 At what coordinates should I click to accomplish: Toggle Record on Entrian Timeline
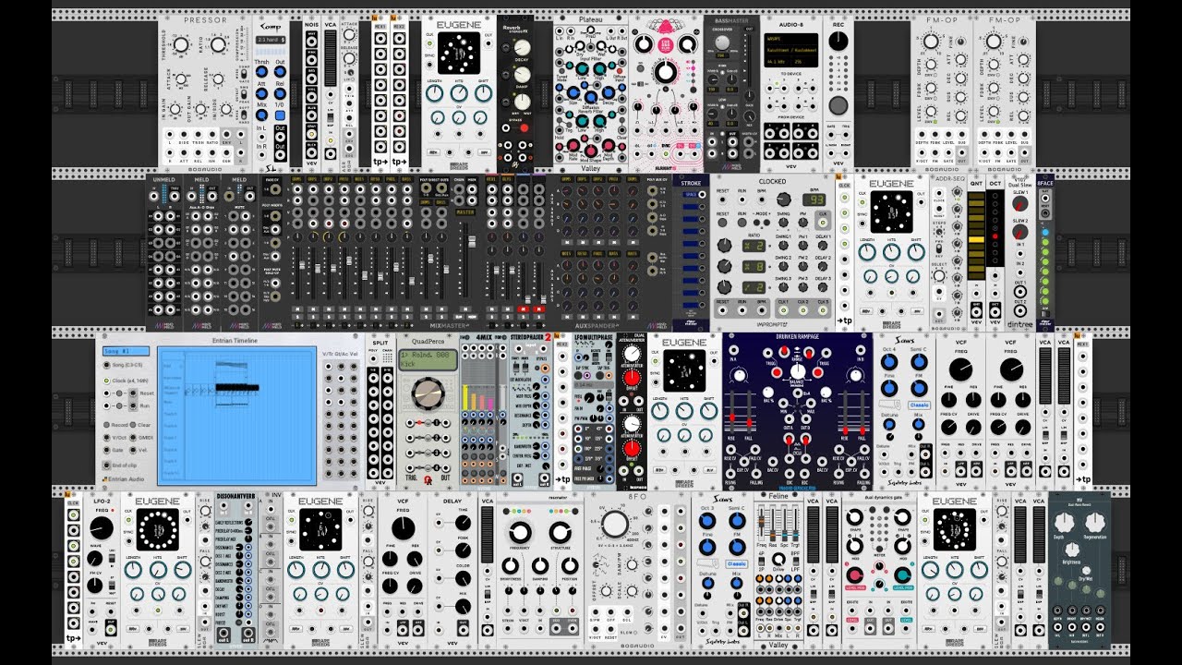[x=105, y=425]
